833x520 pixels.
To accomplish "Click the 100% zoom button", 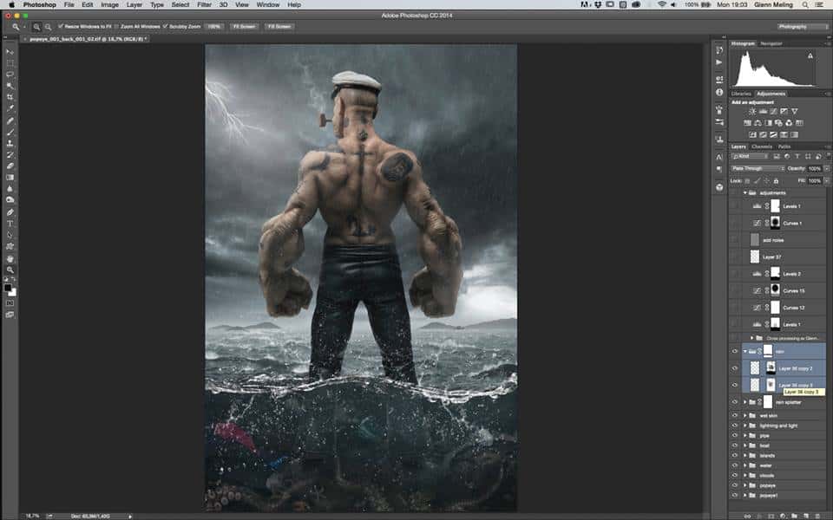I will click(x=213, y=27).
